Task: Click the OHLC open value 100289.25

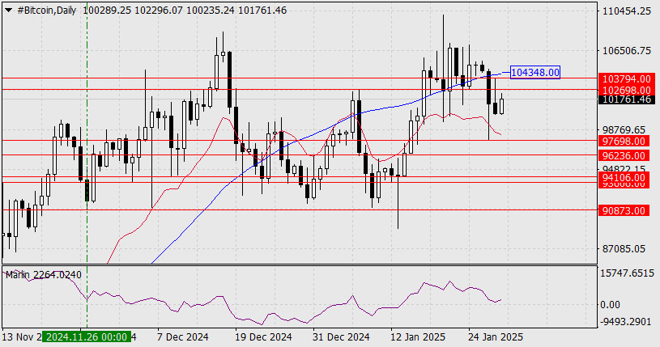Action: coord(108,11)
